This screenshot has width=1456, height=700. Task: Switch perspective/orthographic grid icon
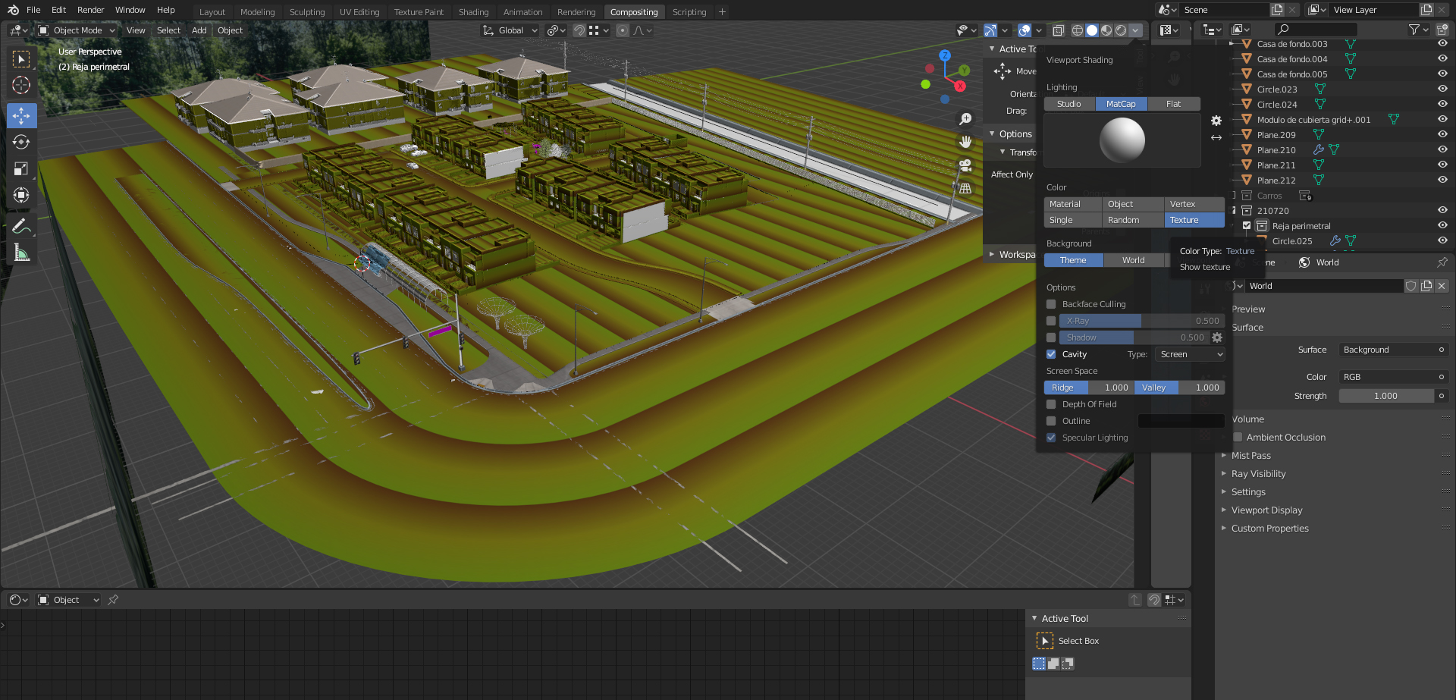click(965, 188)
